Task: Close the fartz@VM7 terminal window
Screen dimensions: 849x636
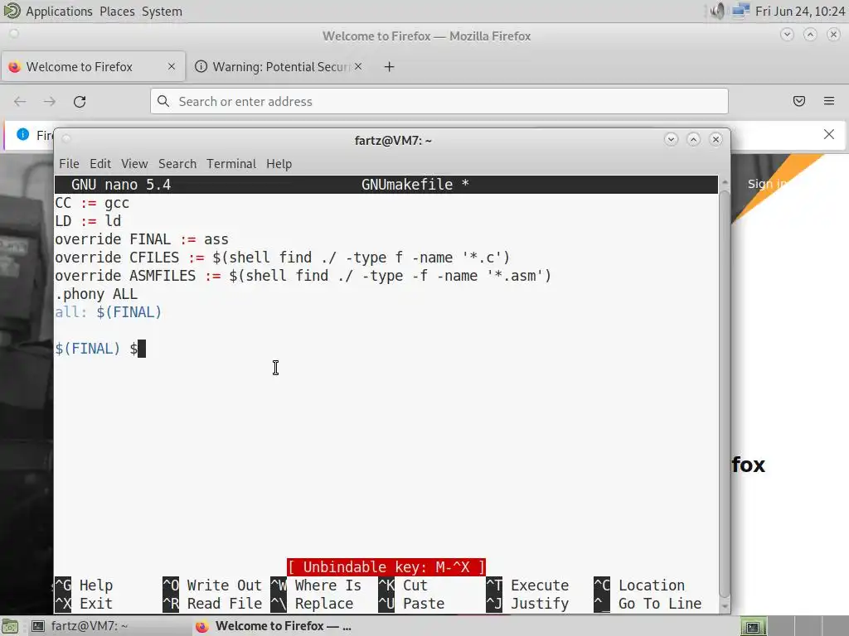Action: point(716,139)
